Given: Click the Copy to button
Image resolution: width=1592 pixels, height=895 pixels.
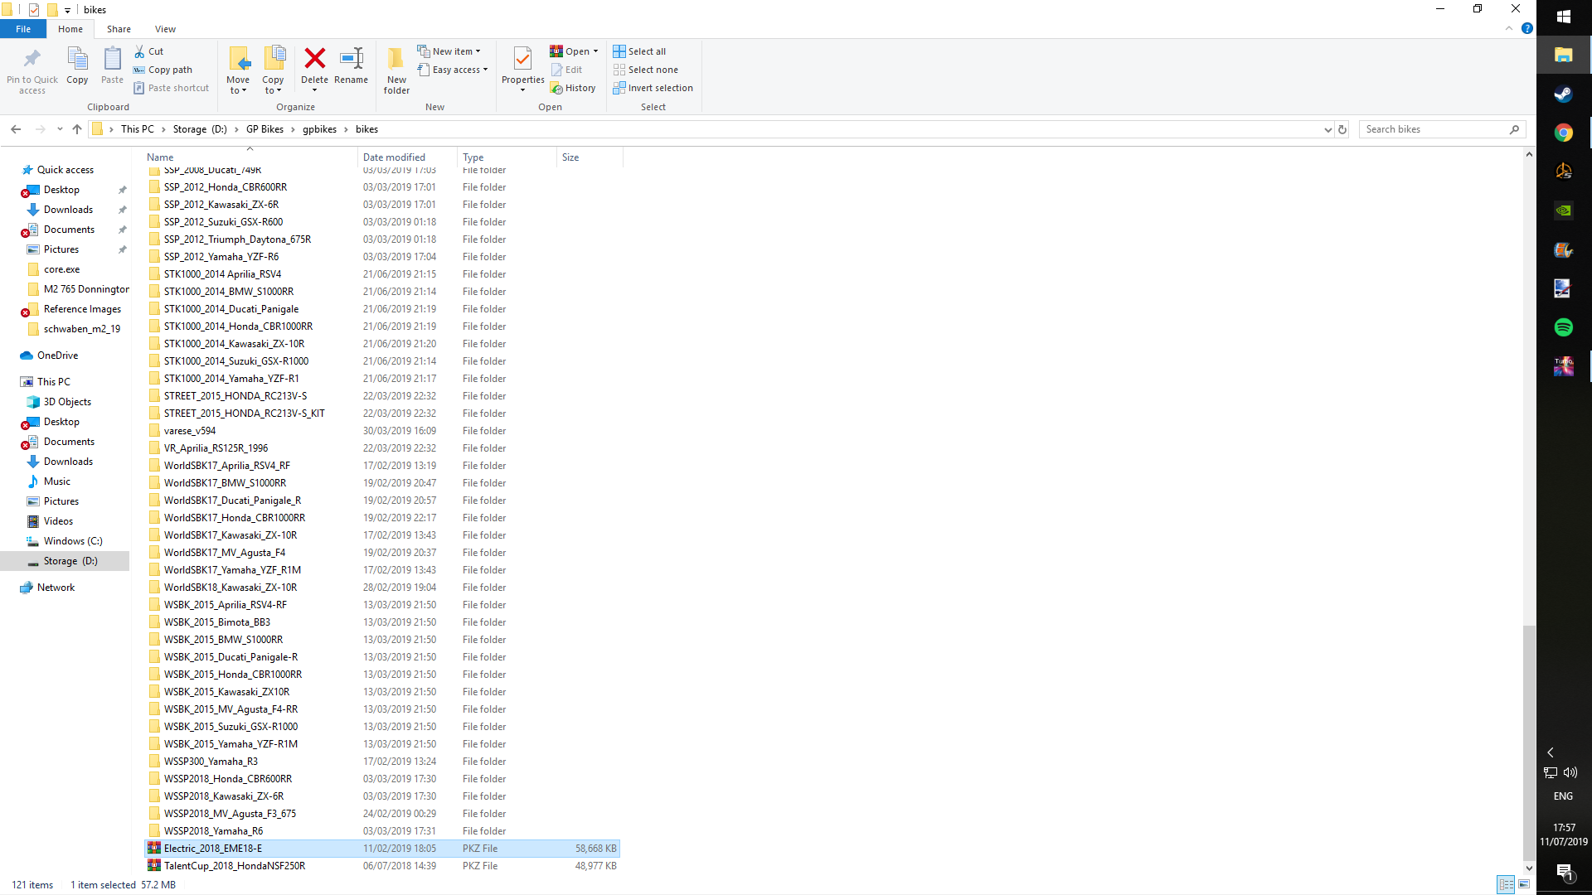Looking at the screenshot, I should [x=273, y=70].
